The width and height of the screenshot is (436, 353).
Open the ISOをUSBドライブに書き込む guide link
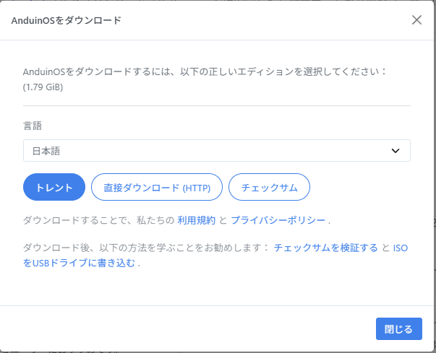80,263
